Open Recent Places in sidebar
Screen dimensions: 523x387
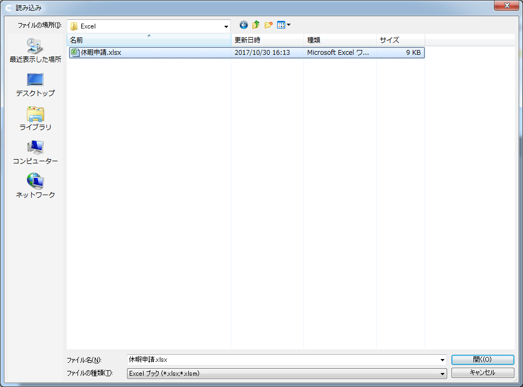[36, 51]
